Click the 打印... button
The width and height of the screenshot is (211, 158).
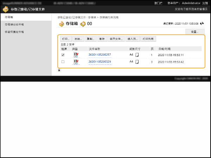pyautogui.click(x=66, y=39)
